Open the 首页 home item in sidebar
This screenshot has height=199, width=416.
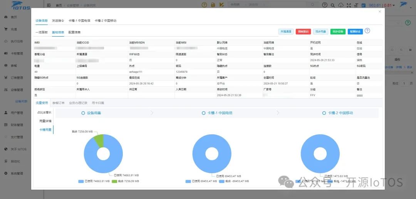tap(14, 17)
